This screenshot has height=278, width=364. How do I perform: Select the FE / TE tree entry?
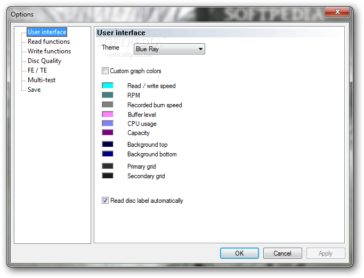37,70
